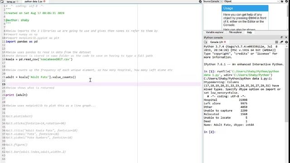This screenshot has height=163, width=290.
Task: Click line 16 koala = pd.read_csv code
Action: pyautogui.click(x=39, y=59)
